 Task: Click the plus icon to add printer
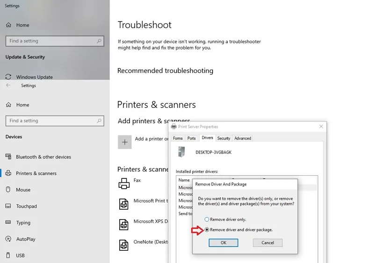point(124,142)
